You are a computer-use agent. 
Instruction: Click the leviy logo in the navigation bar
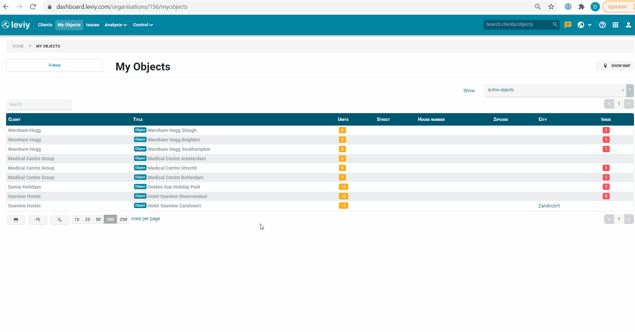(x=16, y=25)
